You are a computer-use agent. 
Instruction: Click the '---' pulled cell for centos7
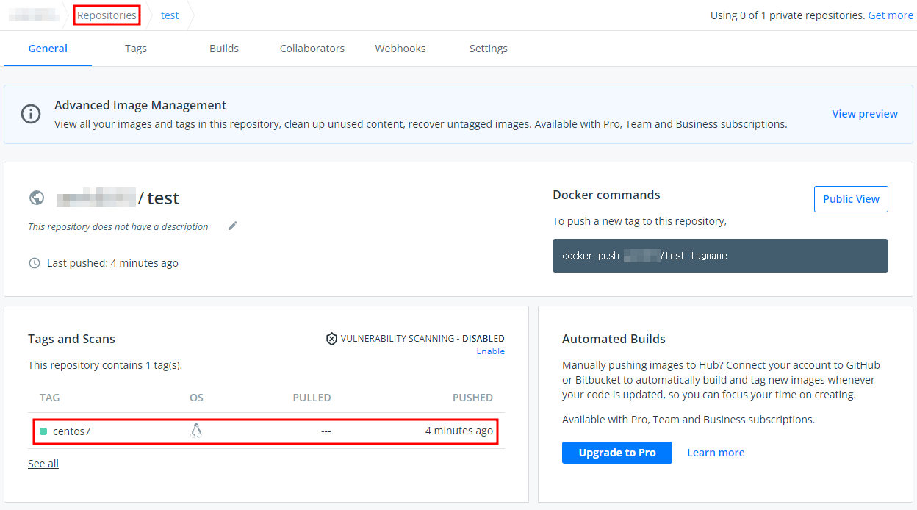pos(326,431)
